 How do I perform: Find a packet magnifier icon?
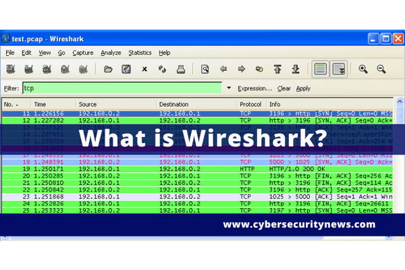click(205, 69)
